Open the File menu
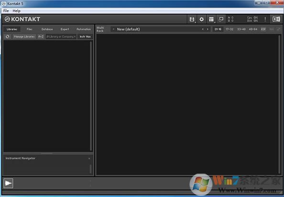The height and width of the screenshot is (197, 284). point(6,11)
